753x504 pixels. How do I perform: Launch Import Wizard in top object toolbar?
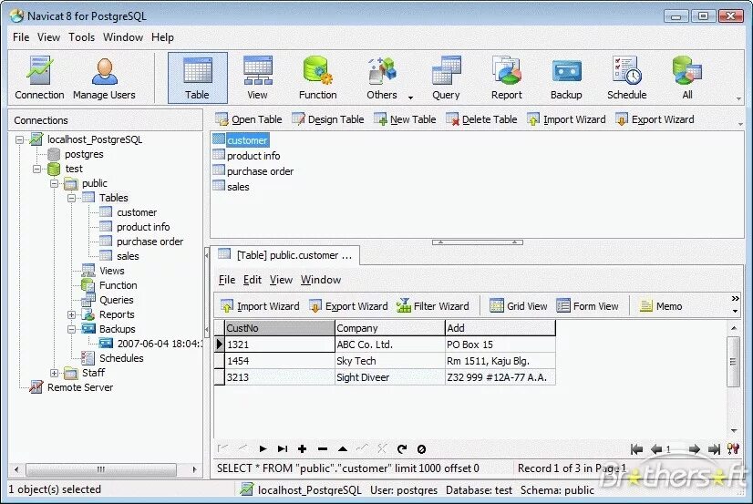tap(566, 119)
